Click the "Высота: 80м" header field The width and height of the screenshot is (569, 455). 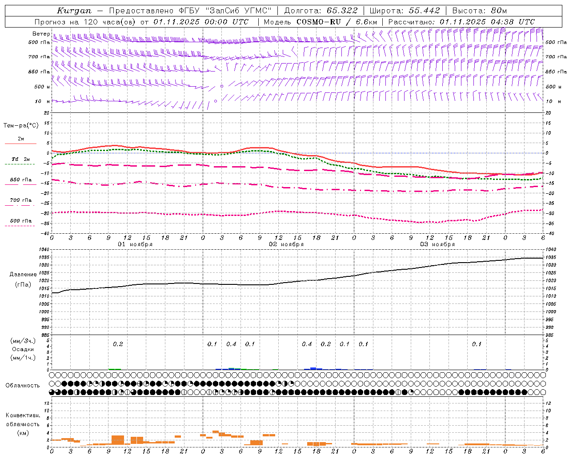(x=479, y=11)
